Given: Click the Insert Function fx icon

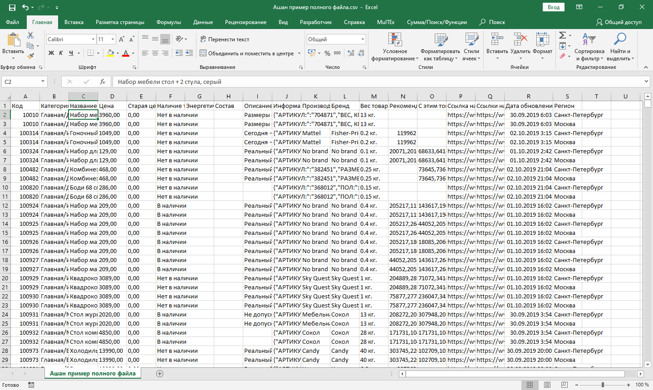Looking at the screenshot, I should coord(103,82).
